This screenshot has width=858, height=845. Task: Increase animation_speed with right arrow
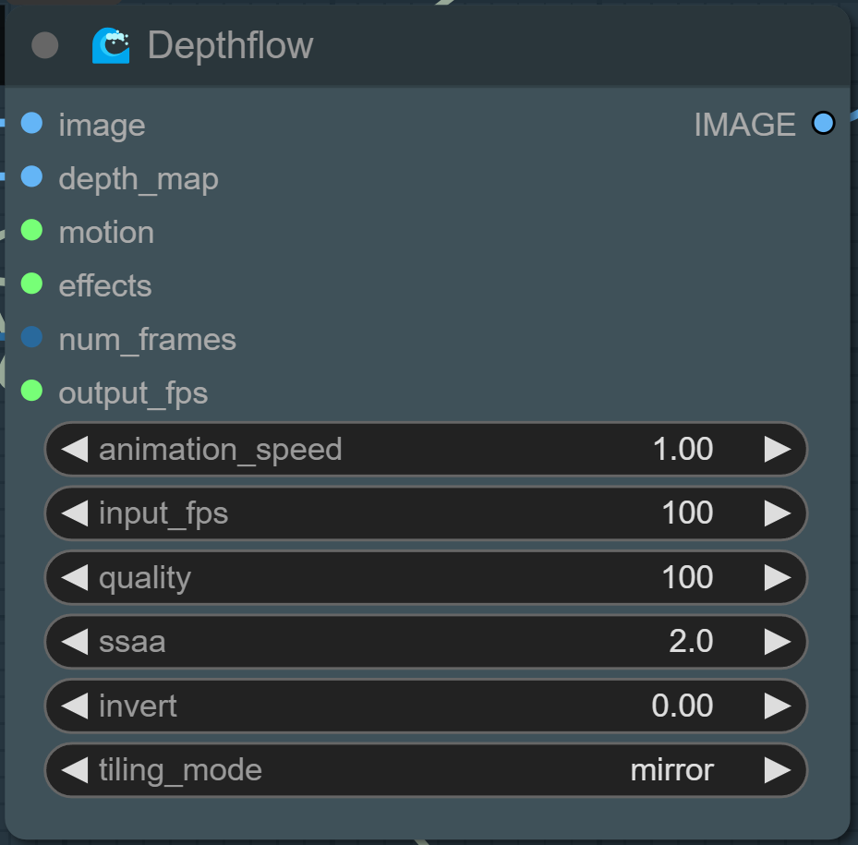coord(778,450)
